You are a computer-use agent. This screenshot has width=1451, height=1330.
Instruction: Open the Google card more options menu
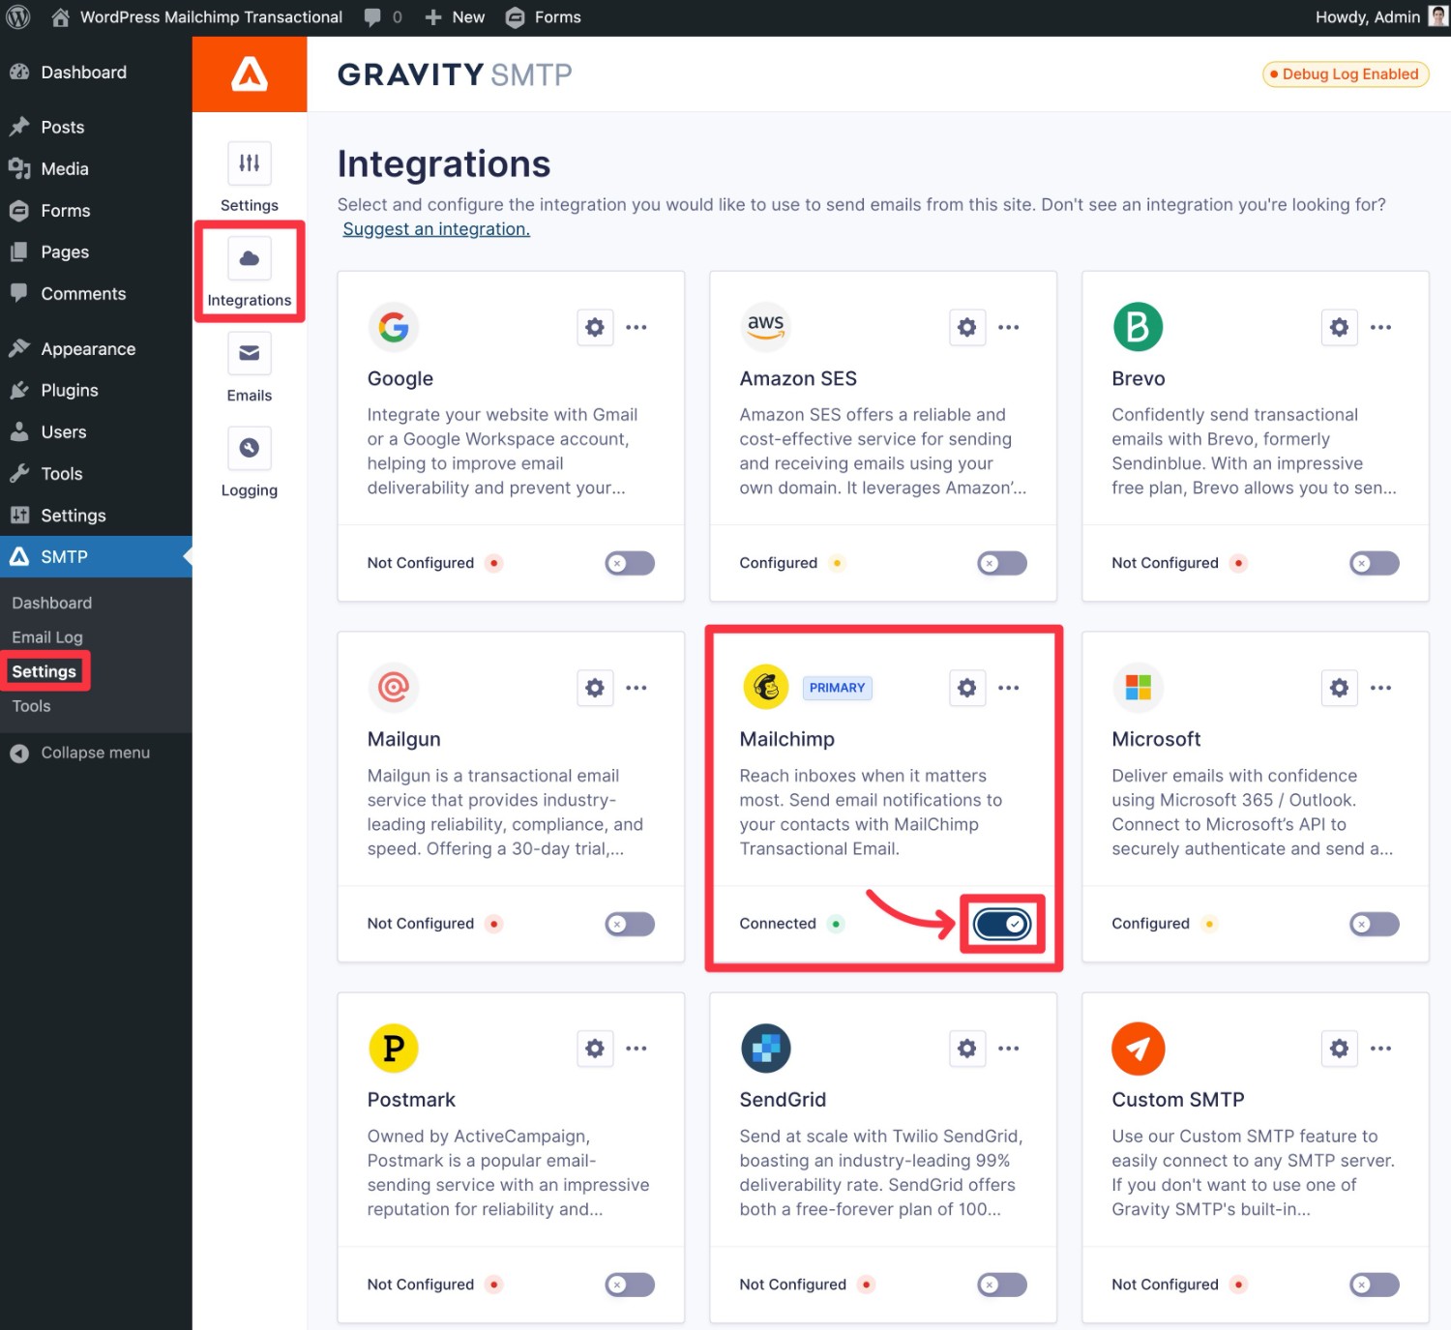(637, 327)
